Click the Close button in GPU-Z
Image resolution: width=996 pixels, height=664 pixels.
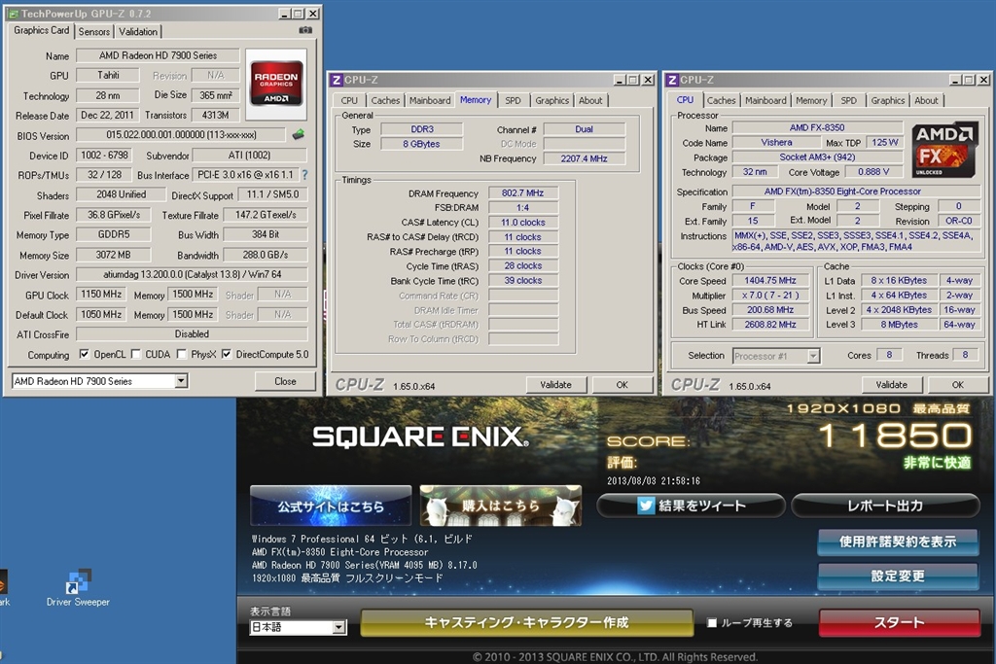[285, 381]
